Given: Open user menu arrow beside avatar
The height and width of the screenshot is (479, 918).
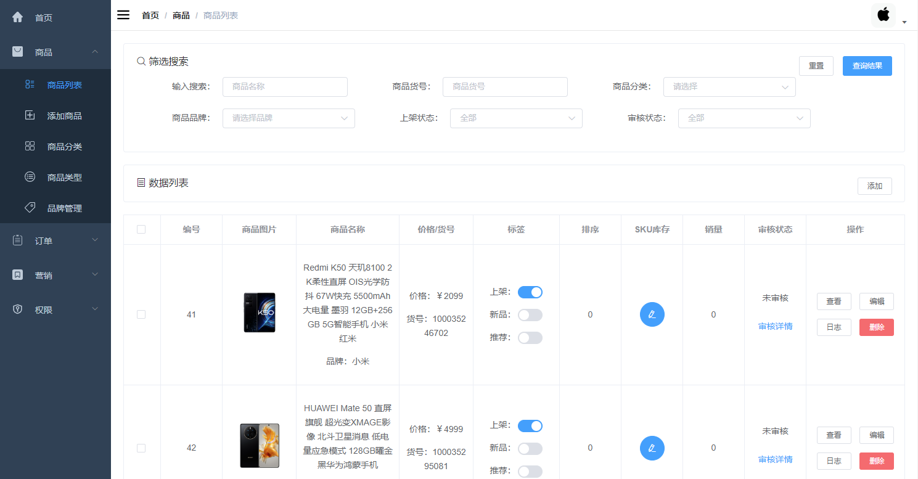Looking at the screenshot, I should point(904,22).
